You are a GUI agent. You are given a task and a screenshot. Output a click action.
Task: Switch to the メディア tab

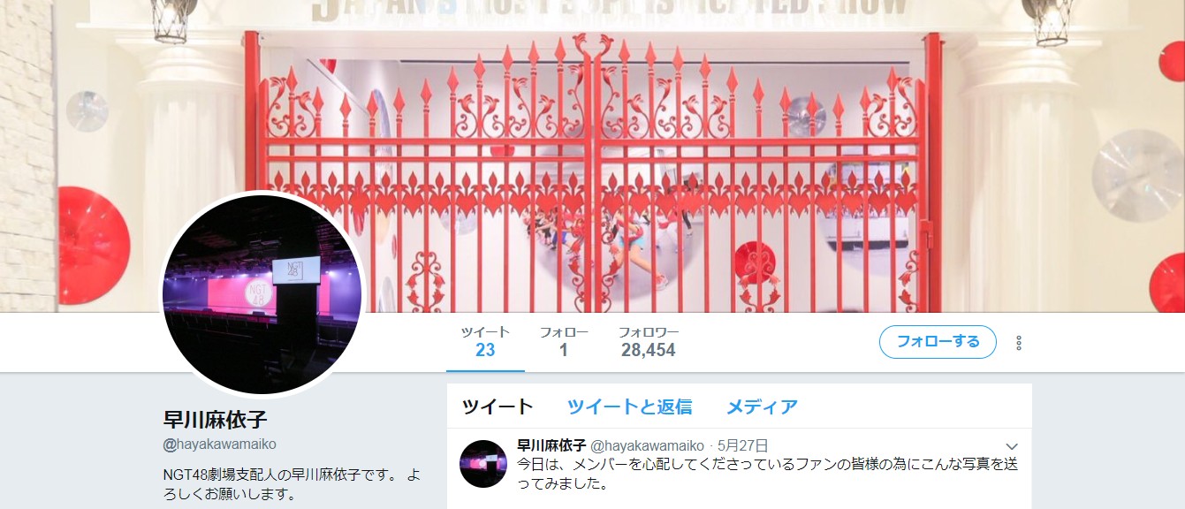[x=762, y=406]
